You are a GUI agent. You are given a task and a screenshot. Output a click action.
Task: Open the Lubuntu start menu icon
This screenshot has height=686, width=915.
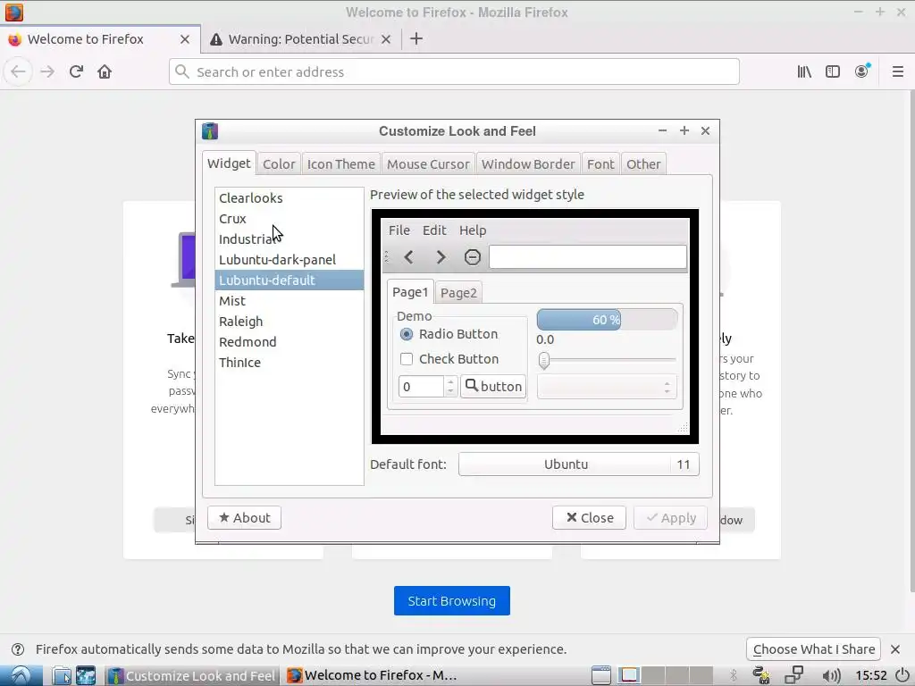(21, 675)
